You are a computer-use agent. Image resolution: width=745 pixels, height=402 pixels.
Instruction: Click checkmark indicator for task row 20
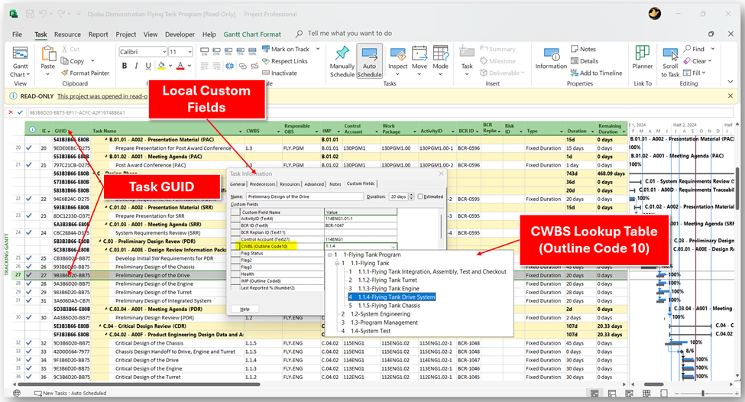(x=29, y=148)
